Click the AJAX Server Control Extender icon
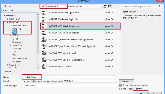This screenshot has width=165, height=94. coord(44,60)
